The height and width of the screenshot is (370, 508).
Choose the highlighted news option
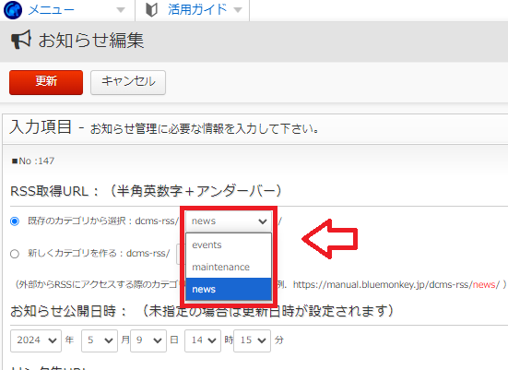point(229,289)
